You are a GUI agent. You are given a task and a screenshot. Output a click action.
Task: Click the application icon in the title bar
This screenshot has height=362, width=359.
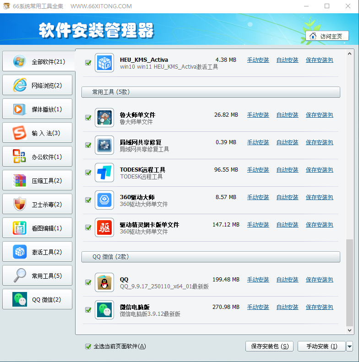click(6, 6)
